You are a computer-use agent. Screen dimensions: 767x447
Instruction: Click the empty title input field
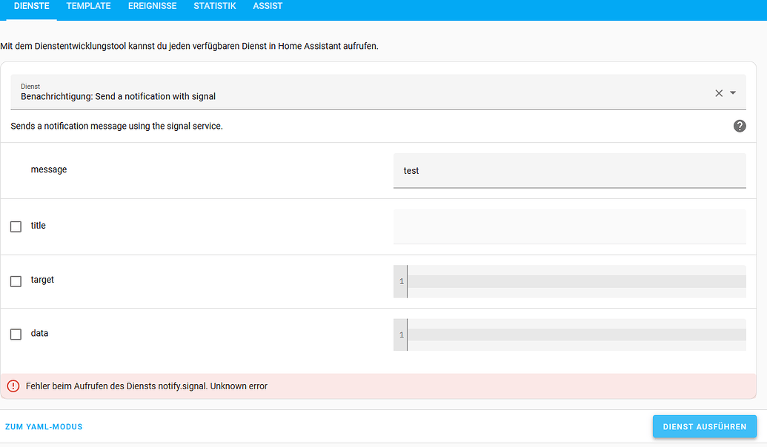(x=569, y=226)
